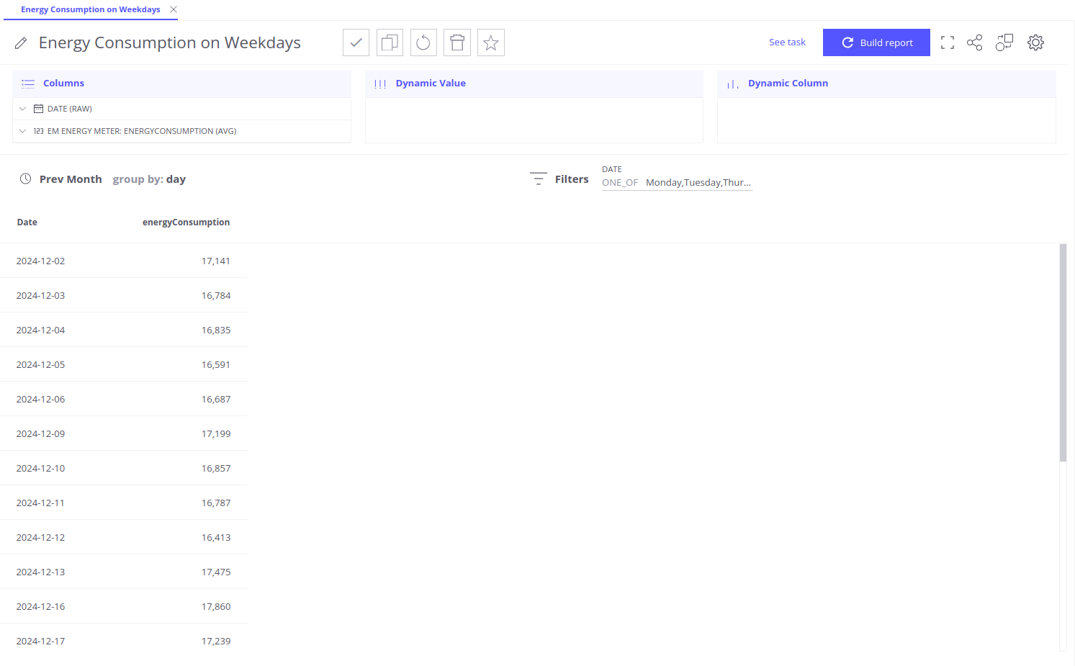Click the share icon

point(974,42)
